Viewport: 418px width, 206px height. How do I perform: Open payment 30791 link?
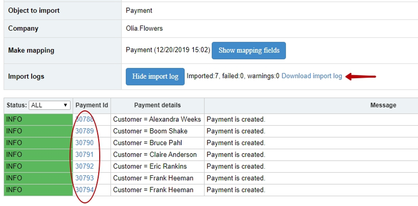coord(85,154)
